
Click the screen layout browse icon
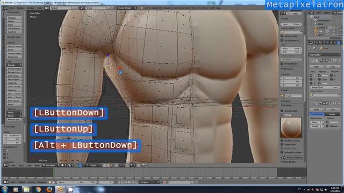[47, 8]
